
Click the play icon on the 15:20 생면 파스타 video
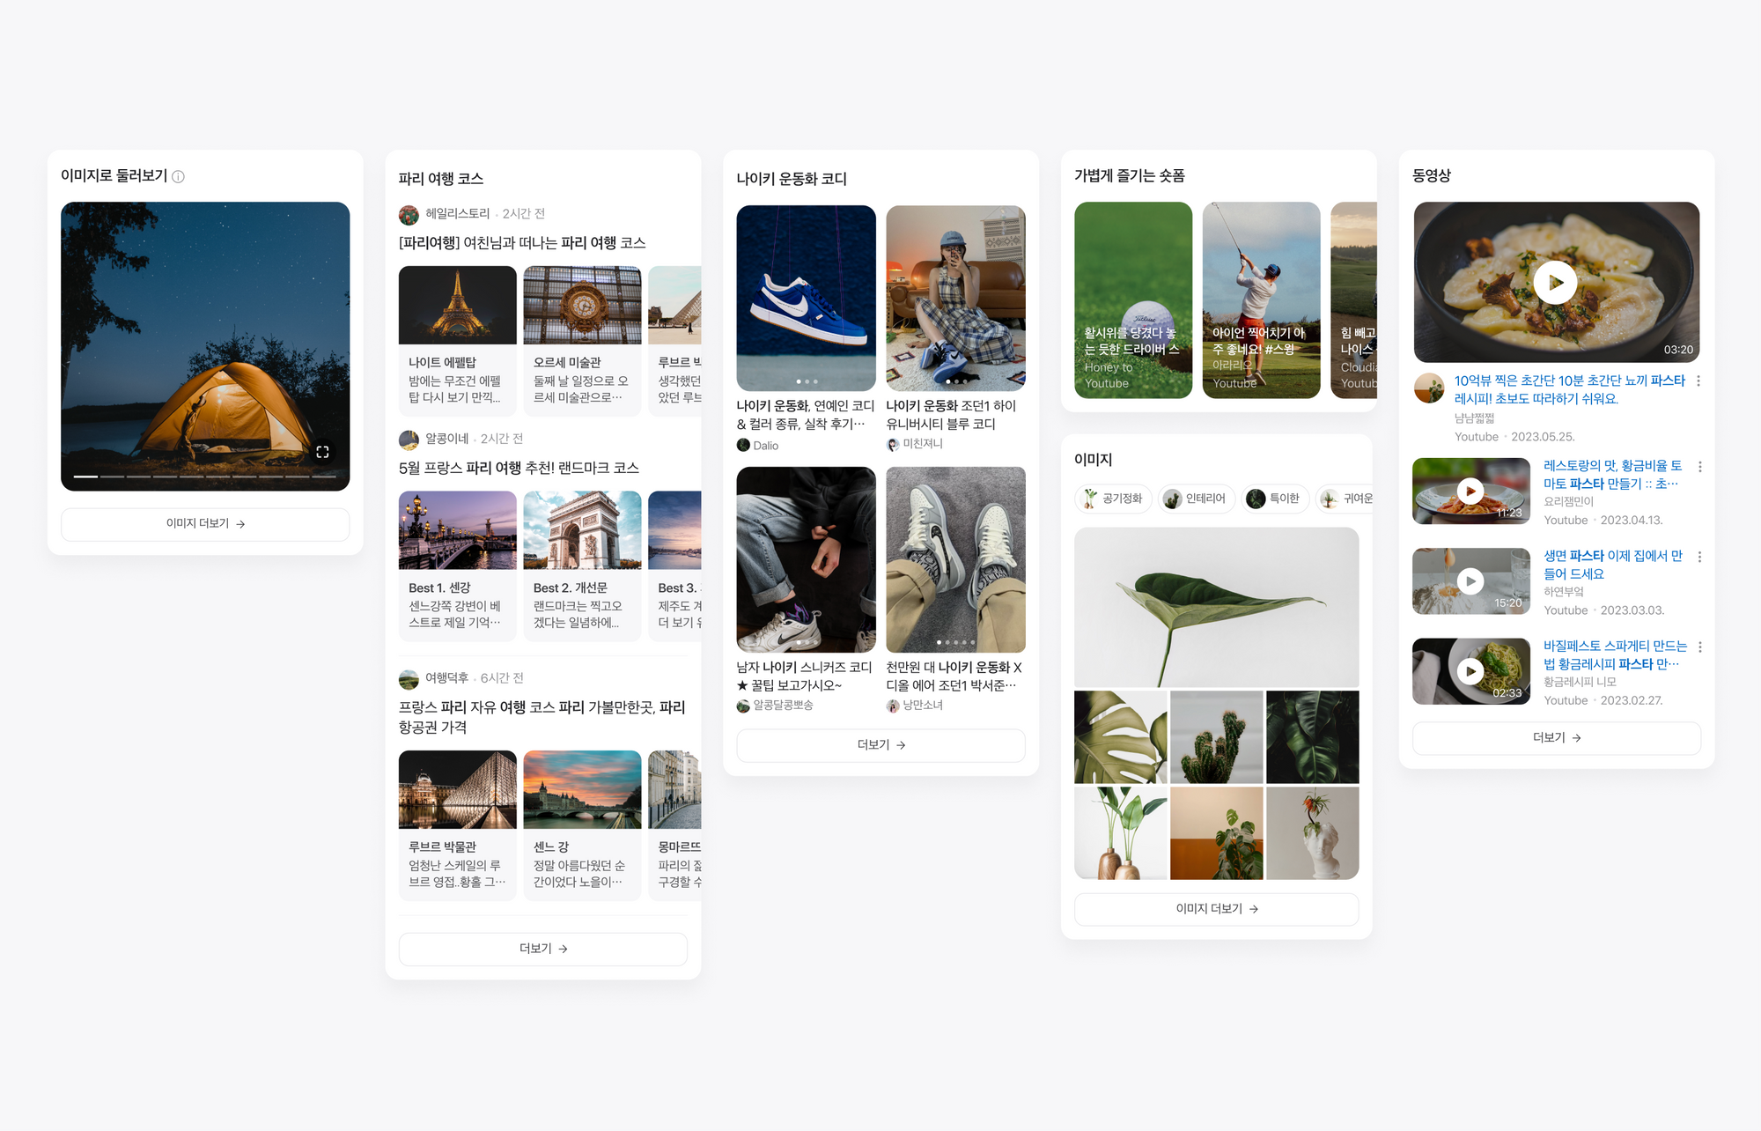(x=1470, y=580)
